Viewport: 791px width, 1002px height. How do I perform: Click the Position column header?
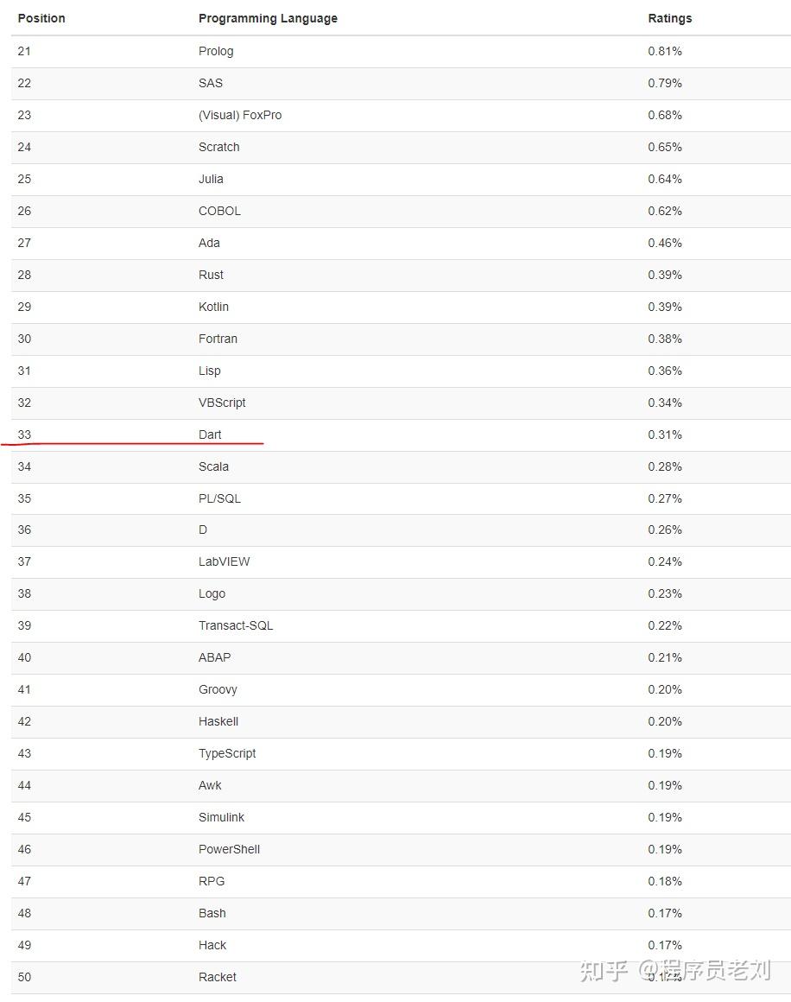coord(41,18)
